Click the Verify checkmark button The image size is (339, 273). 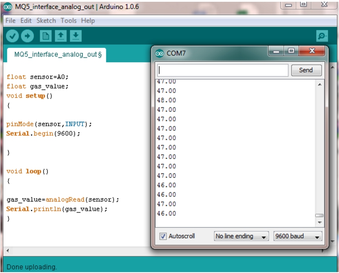tap(12, 36)
